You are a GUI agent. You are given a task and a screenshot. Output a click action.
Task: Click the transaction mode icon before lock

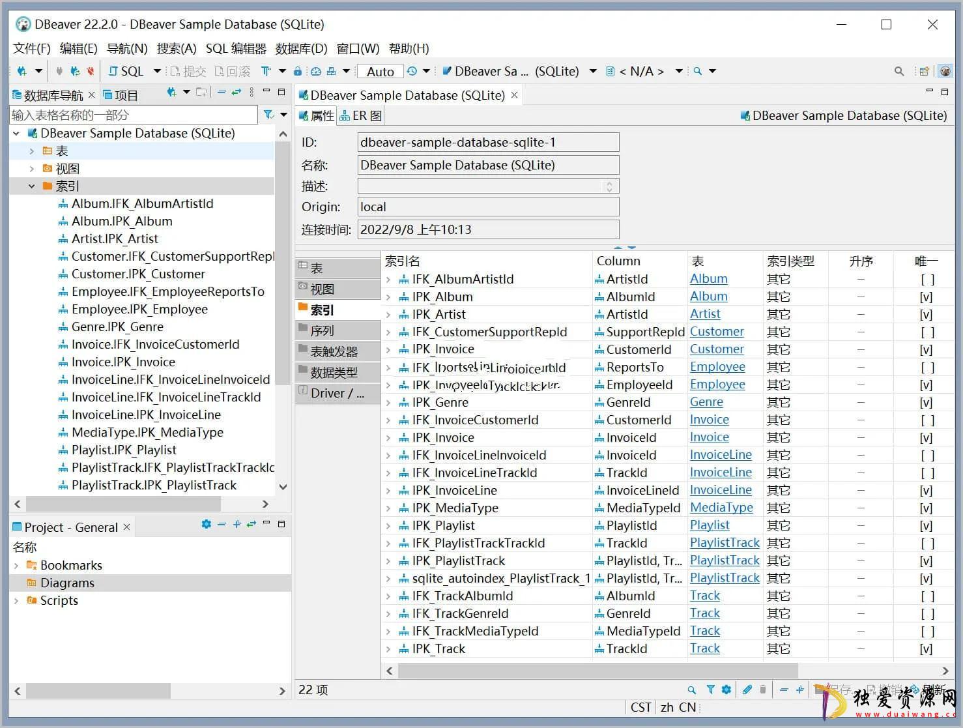[x=266, y=71]
